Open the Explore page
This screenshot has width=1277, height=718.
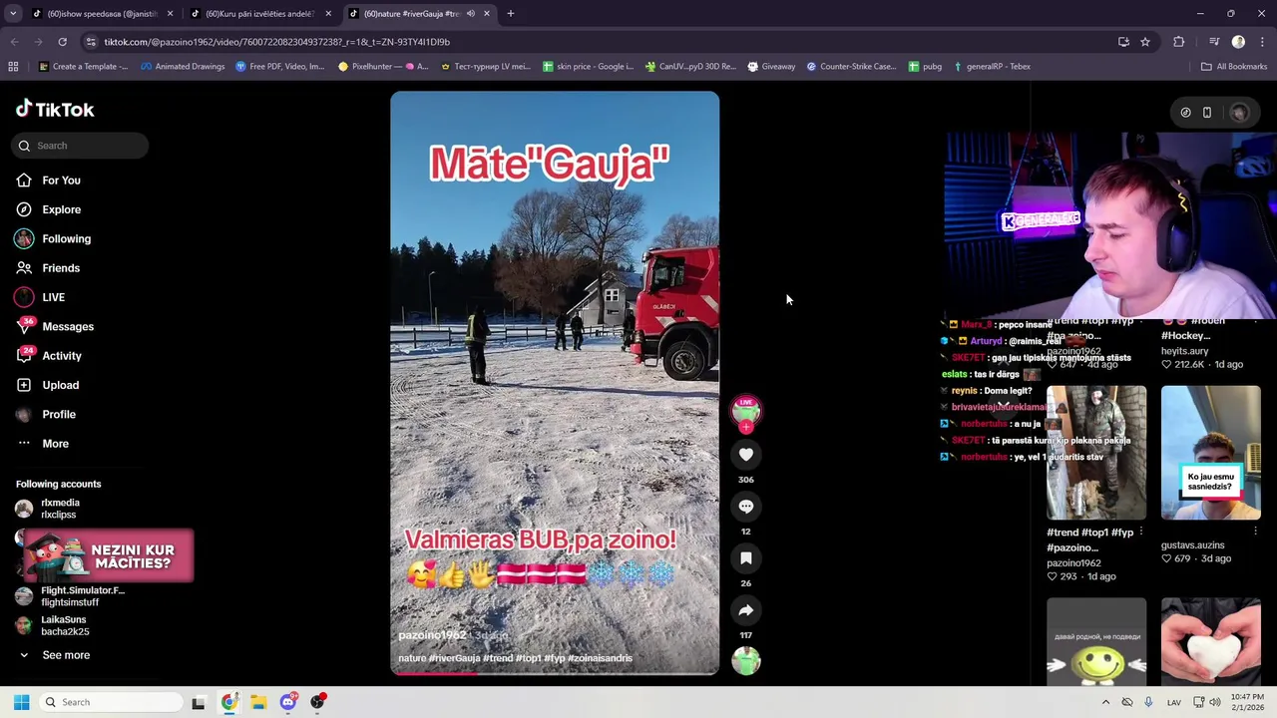coord(61,209)
